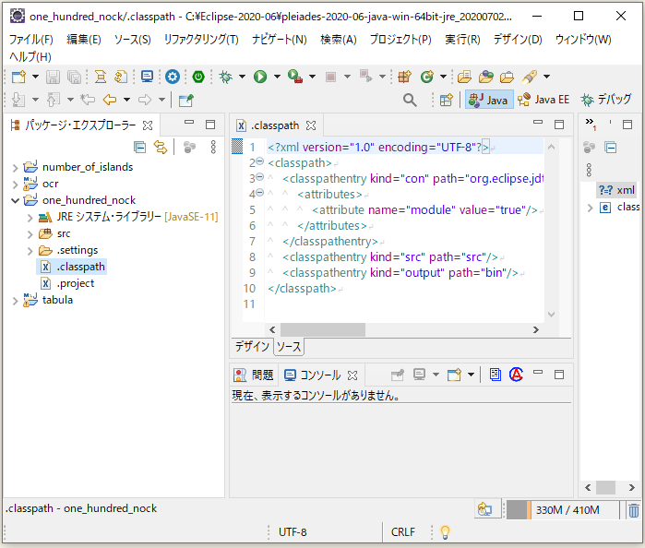Click the pin console icon
Image resolution: width=645 pixels, height=548 pixels.
pos(398,375)
